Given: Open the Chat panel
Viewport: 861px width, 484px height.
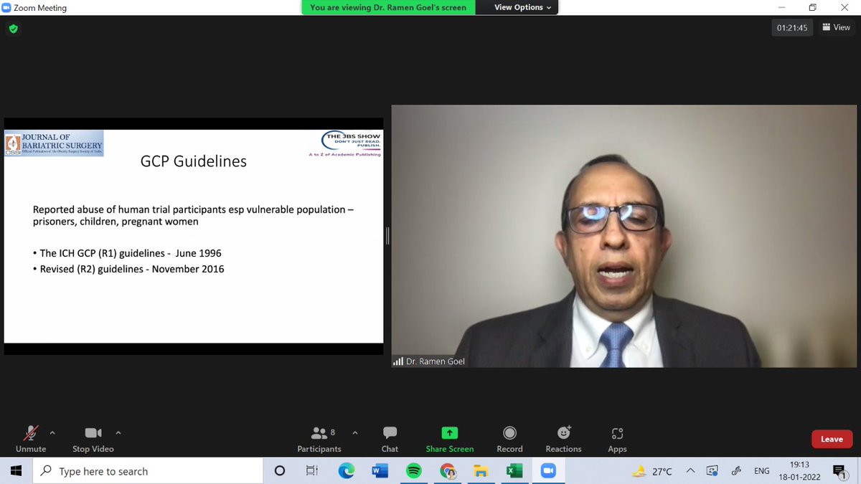Looking at the screenshot, I should [x=390, y=438].
